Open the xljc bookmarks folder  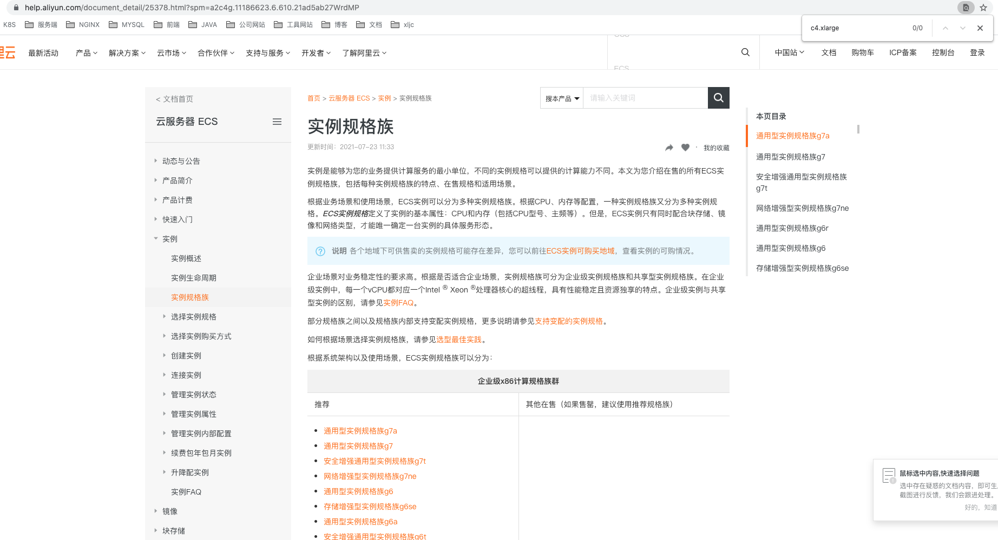(402, 25)
